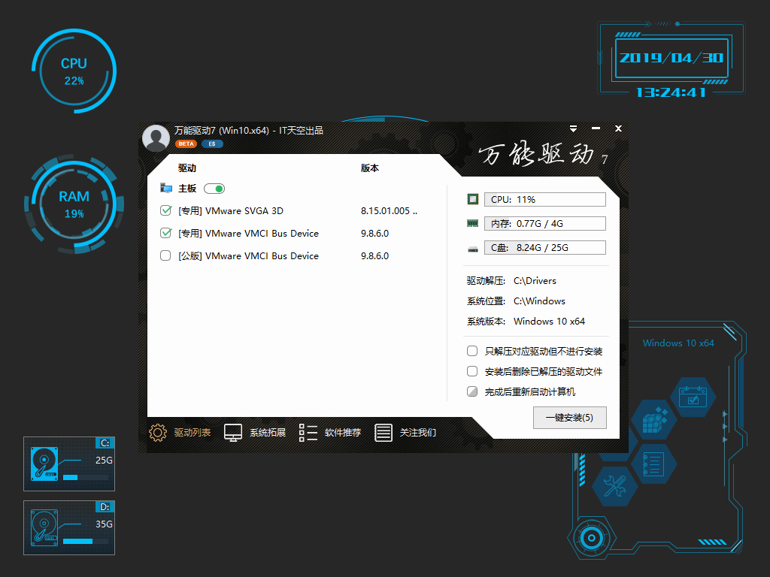Screen dimensions: 770x577
Task: Select the 驱动列表 gear icon
Action: click(158, 433)
